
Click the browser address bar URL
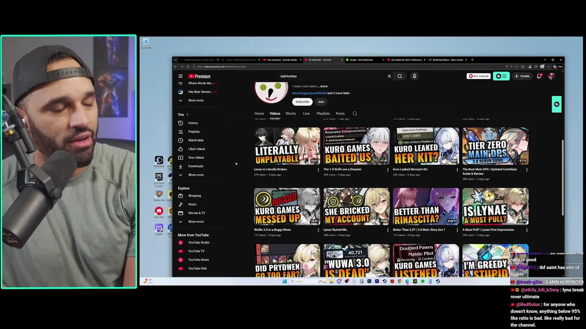tap(222, 67)
